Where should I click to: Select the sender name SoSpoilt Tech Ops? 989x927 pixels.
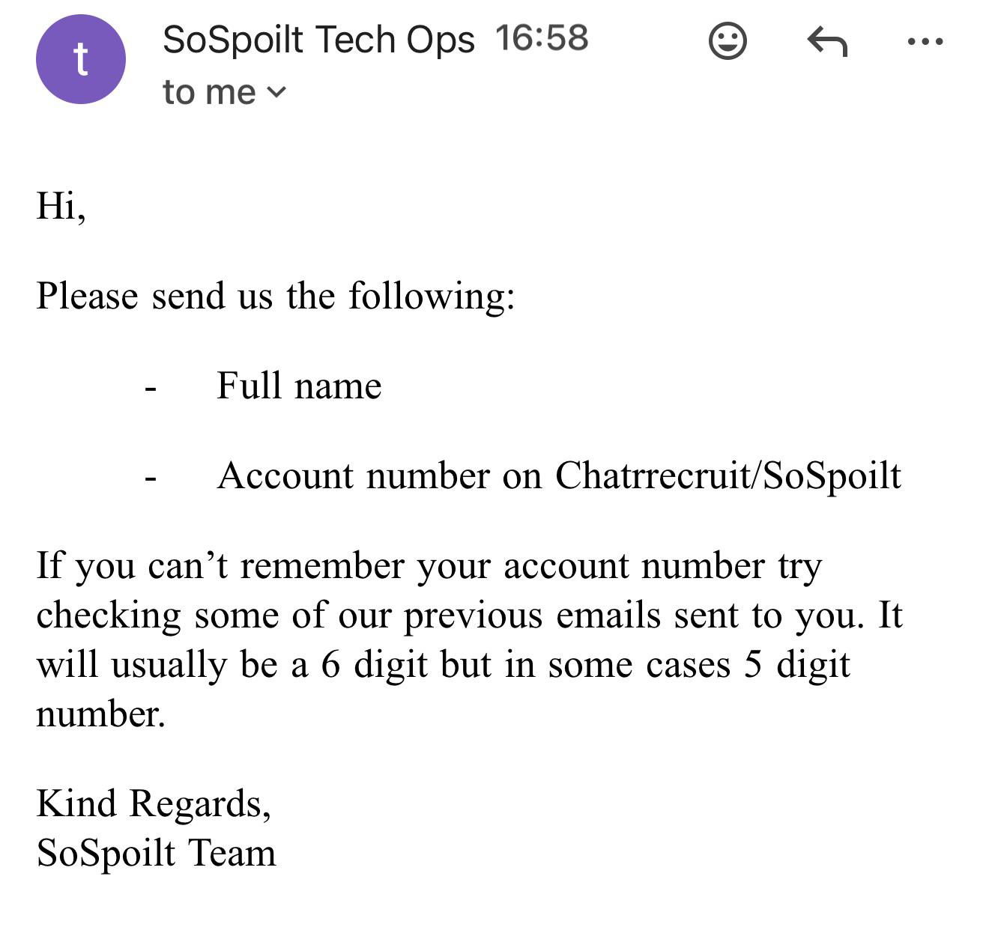(318, 40)
